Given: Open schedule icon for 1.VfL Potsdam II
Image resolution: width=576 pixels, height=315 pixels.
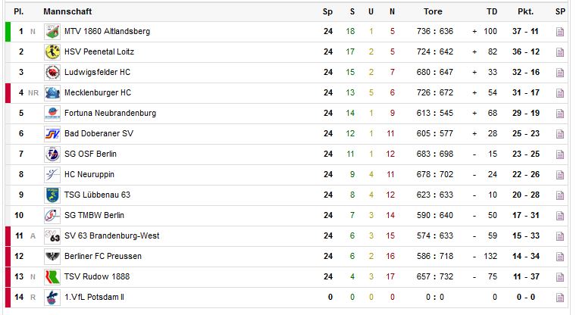Looking at the screenshot, I should [x=560, y=298].
